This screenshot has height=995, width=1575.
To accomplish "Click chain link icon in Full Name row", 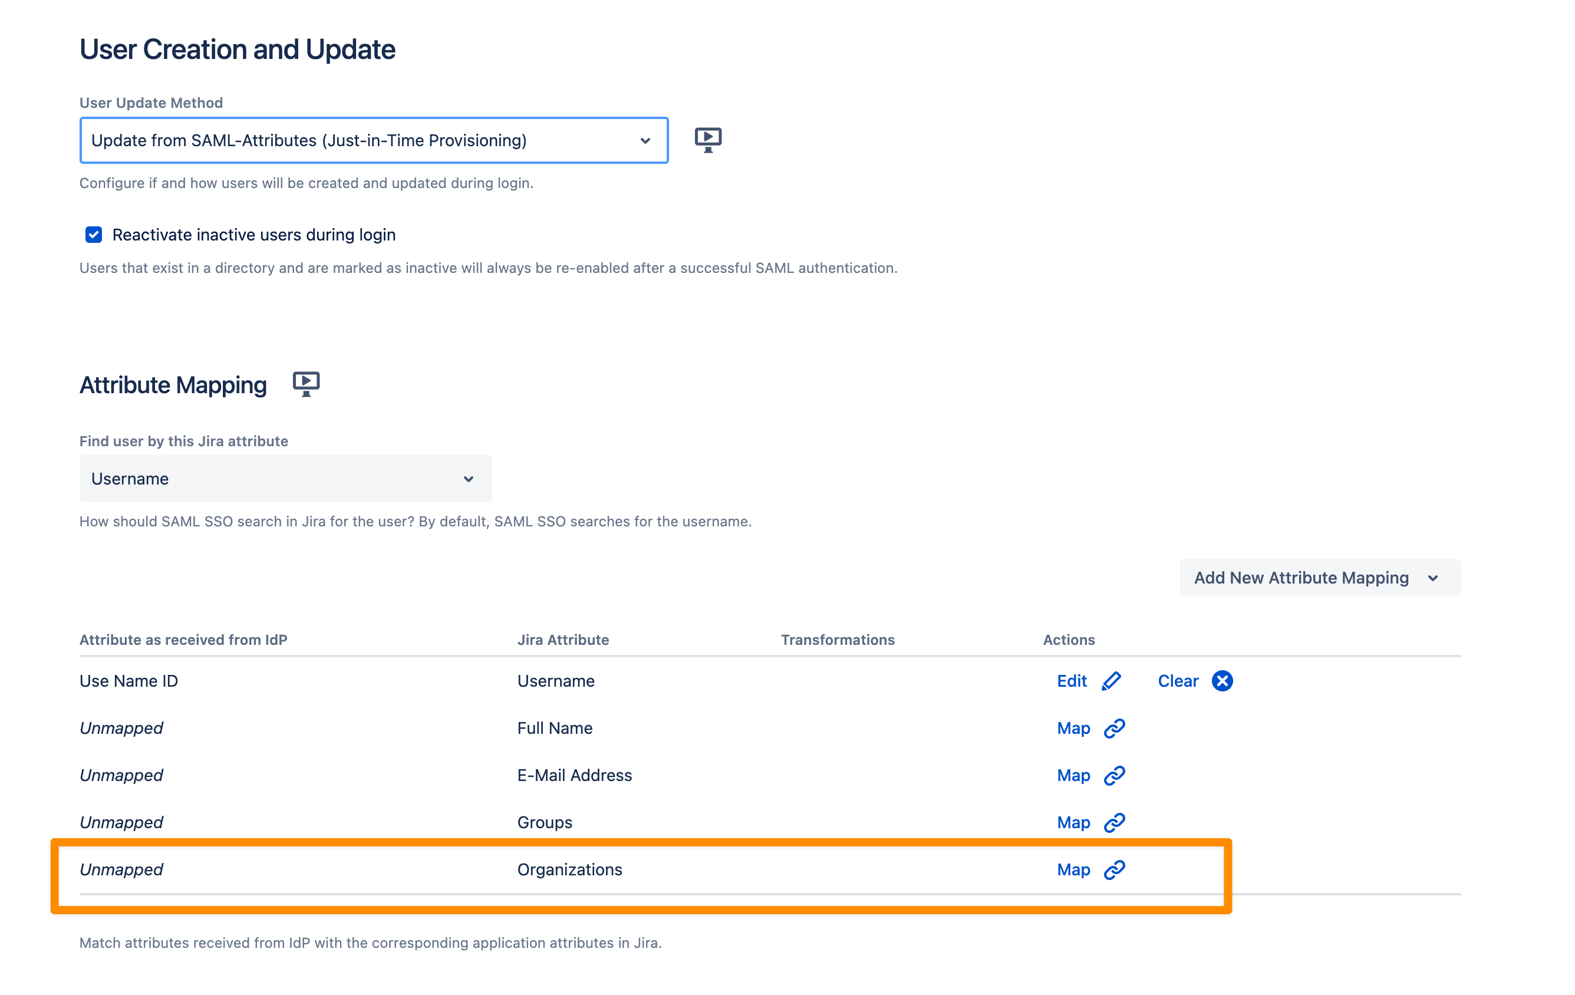I will pyautogui.click(x=1115, y=728).
